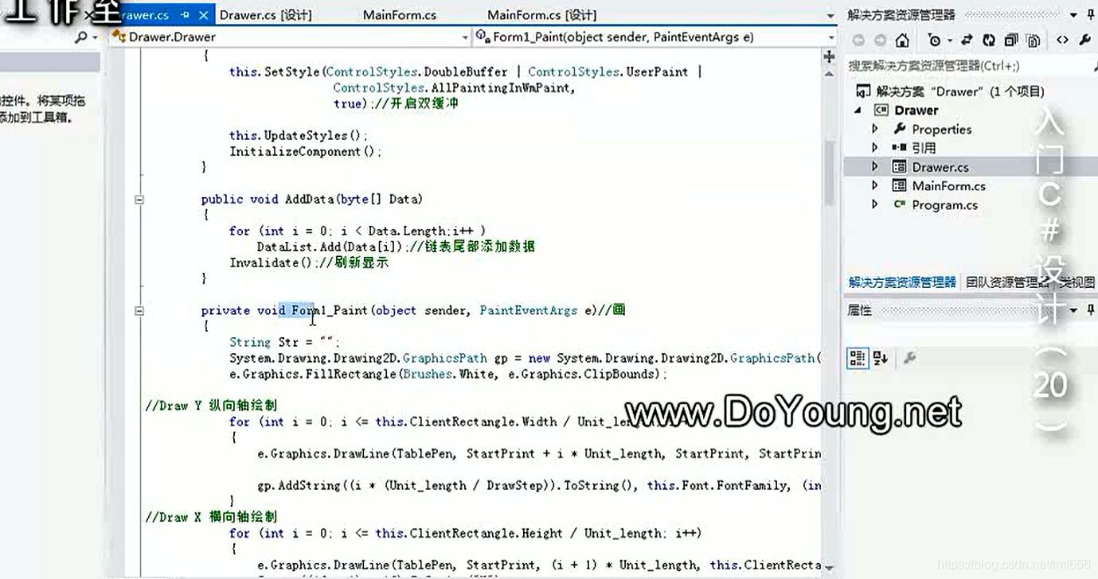The width and height of the screenshot is (1098, 579).
Task: Click "this.UpdateStyles();" code line
Action: click(x=299, y=136)
